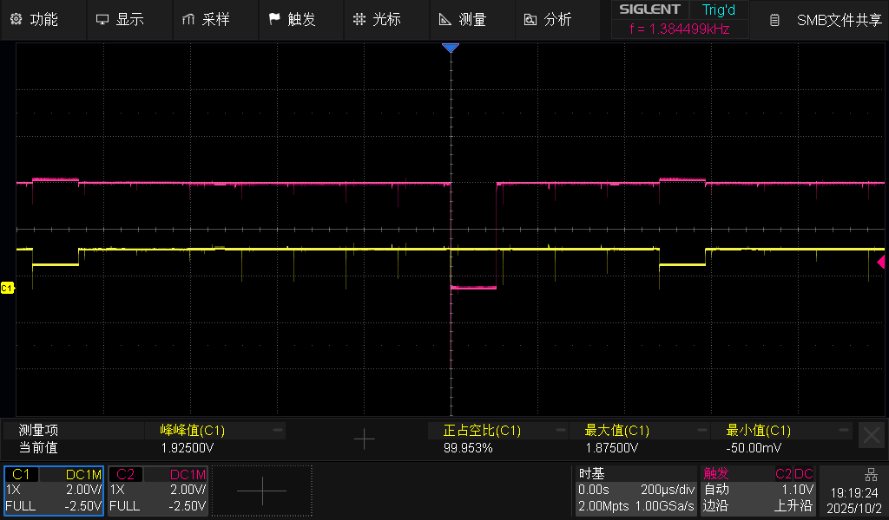The image size is (889, 520).
Task: Open the 光标 (Cursors) menu
Action: pyautogui.click(x=378, y=19)
